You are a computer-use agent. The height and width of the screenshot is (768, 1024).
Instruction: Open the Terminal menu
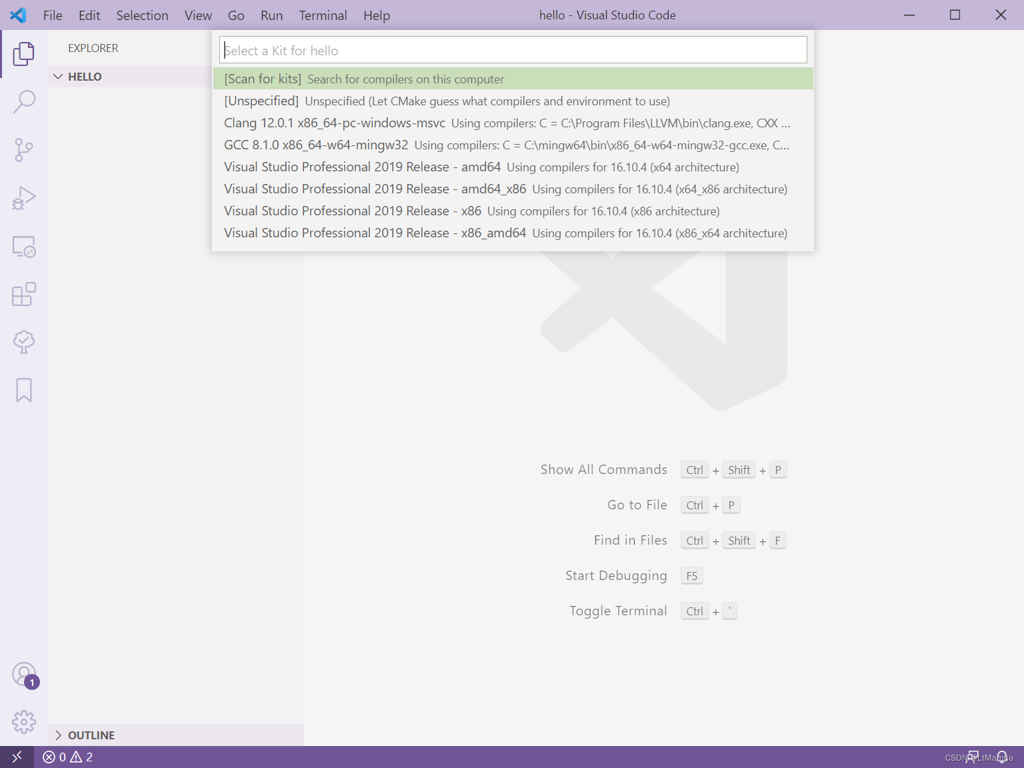tap(323, 15)
